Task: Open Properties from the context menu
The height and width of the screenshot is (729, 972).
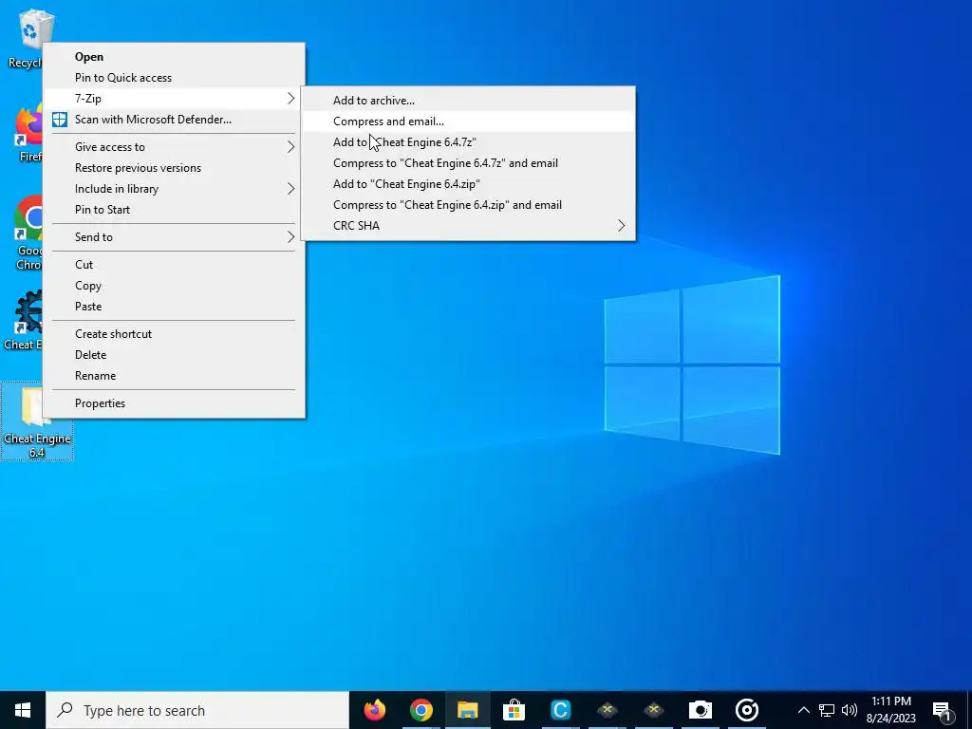Action: pyautogui.click(x=175, y=403)
